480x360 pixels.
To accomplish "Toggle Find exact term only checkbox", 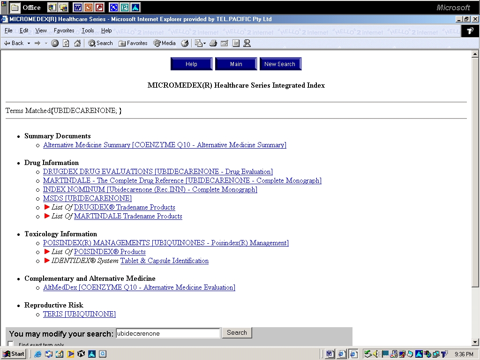I will coord(11,344).
